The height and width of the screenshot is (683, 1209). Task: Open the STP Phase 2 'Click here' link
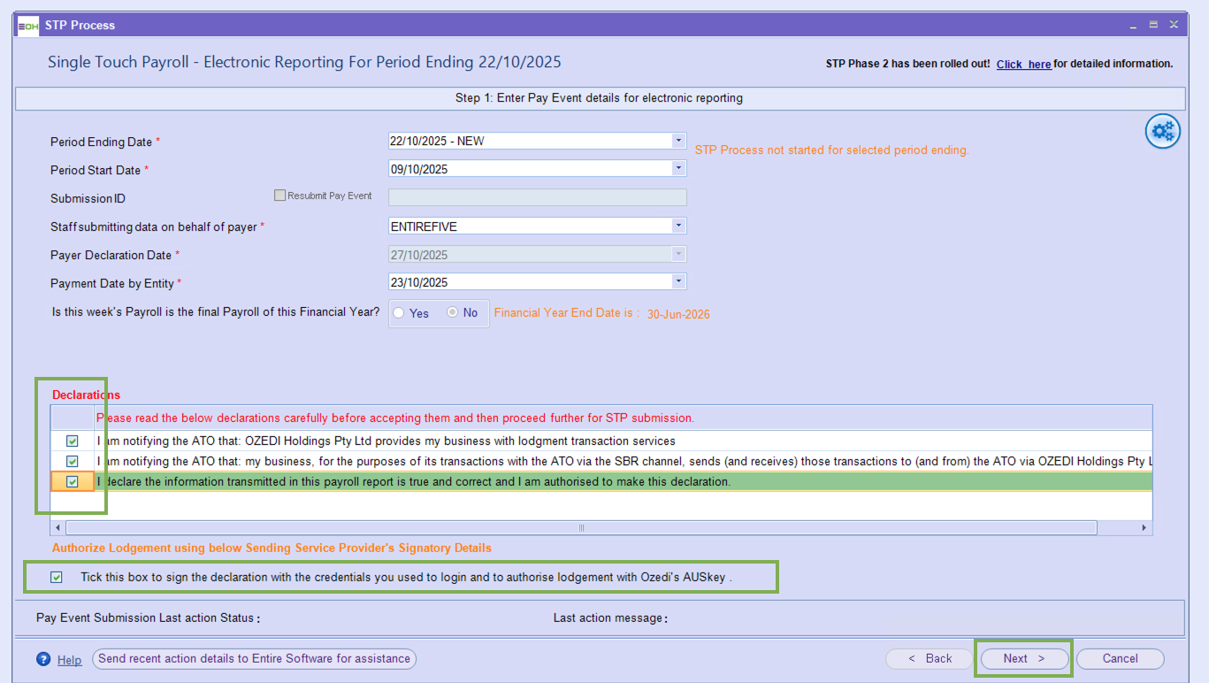(x=1023, y=64)
